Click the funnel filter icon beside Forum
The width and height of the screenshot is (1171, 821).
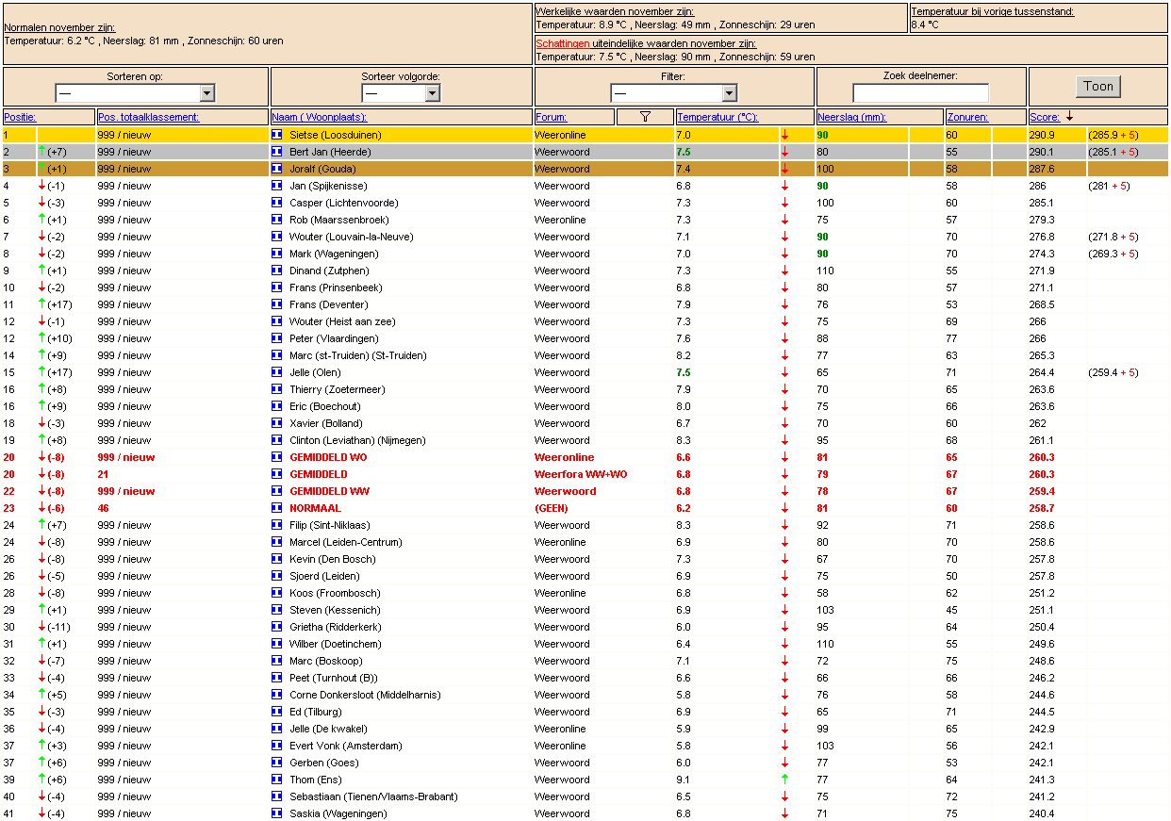pos(645,117)
